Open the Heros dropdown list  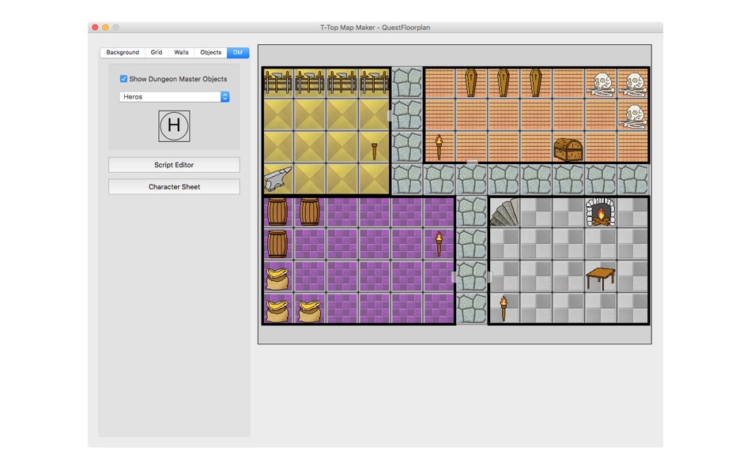(x=175, y=96)
